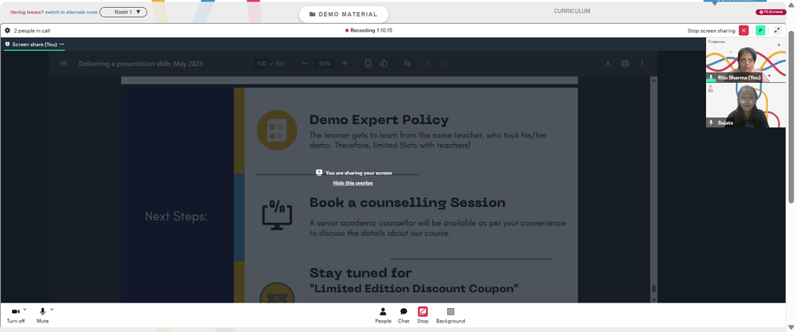796x332 pixels.
Task: Rotate the PDF counterclockwise
Action: 384,64
